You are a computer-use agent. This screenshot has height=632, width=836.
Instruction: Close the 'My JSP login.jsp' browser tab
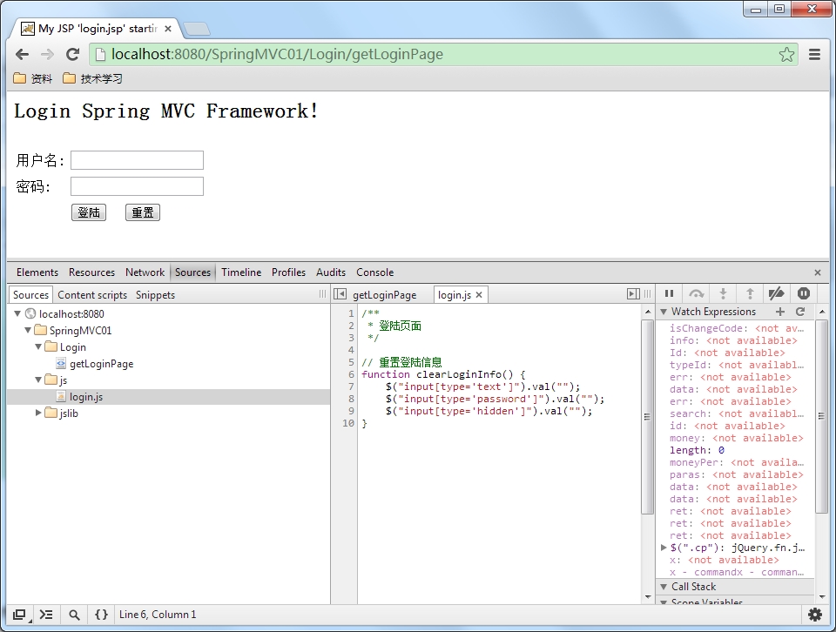[168, 29]
